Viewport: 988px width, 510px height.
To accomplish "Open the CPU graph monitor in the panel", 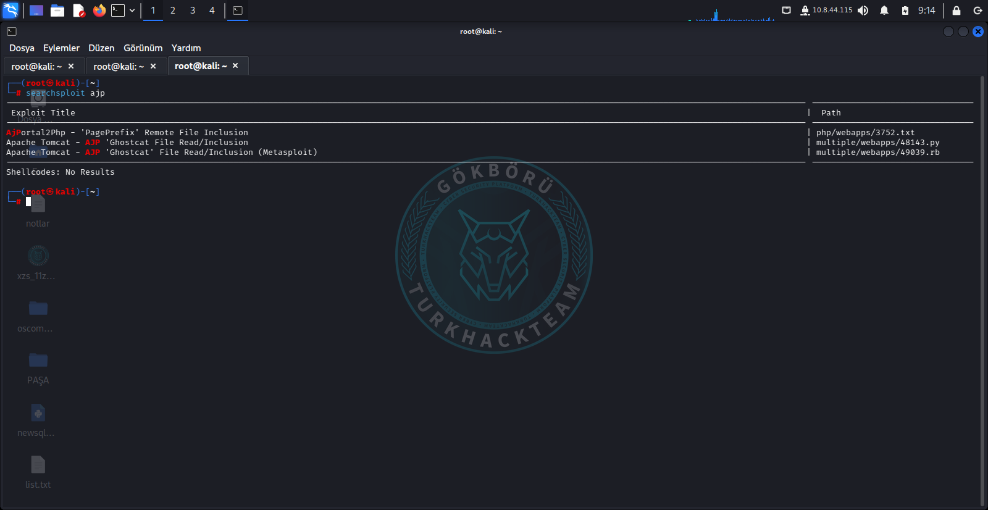I will [x=732, y=14].
